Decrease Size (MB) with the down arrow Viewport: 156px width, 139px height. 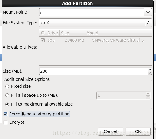(150, 73)
